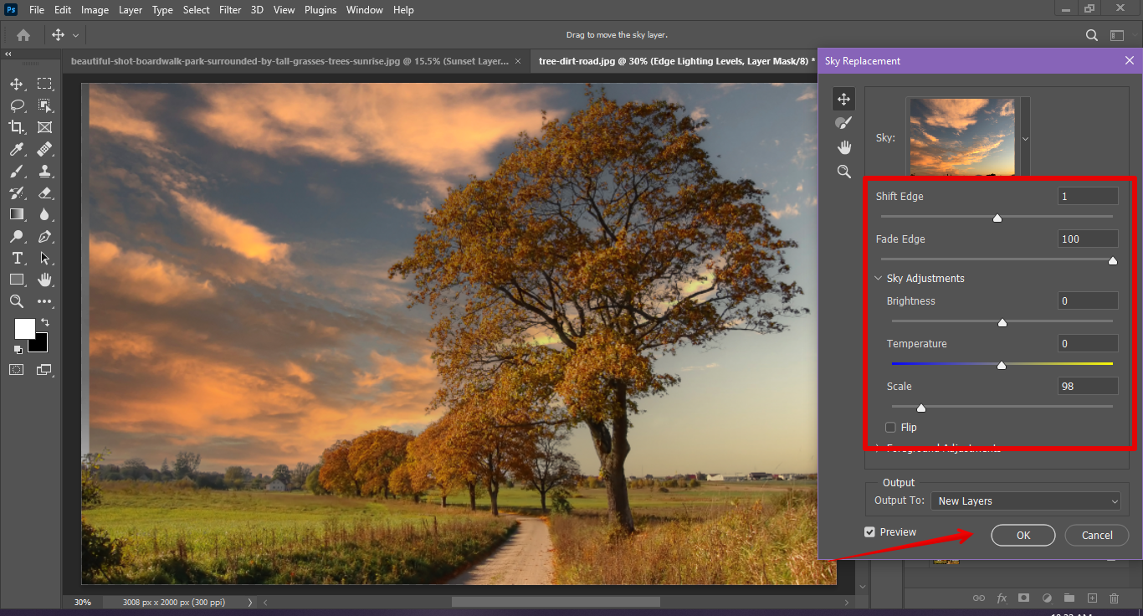The height and width of the screenshot is (616, 1143).
Task: Click the Home icon in the options bar
Action: 23,35
